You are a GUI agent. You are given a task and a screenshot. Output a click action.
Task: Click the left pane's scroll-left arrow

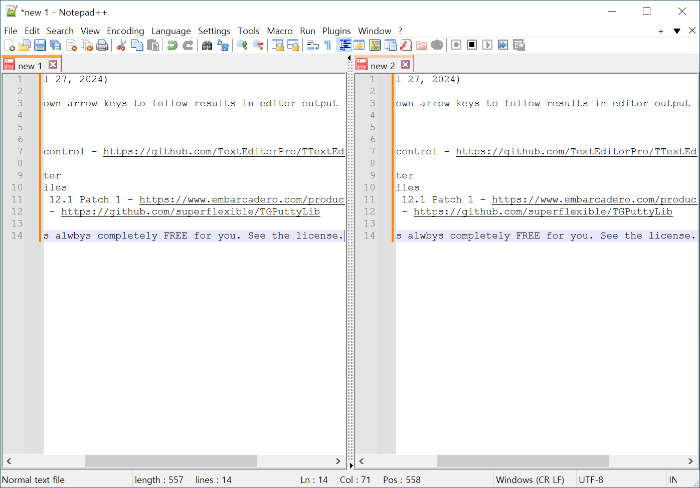click(9, 461)
